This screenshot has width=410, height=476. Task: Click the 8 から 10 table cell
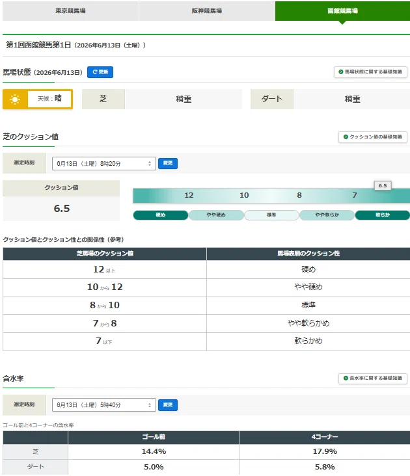(x=105, y=306)
